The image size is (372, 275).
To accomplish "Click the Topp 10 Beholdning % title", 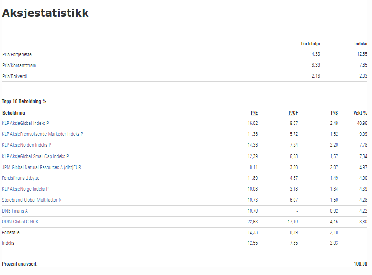I will click(x=24, y=101).
